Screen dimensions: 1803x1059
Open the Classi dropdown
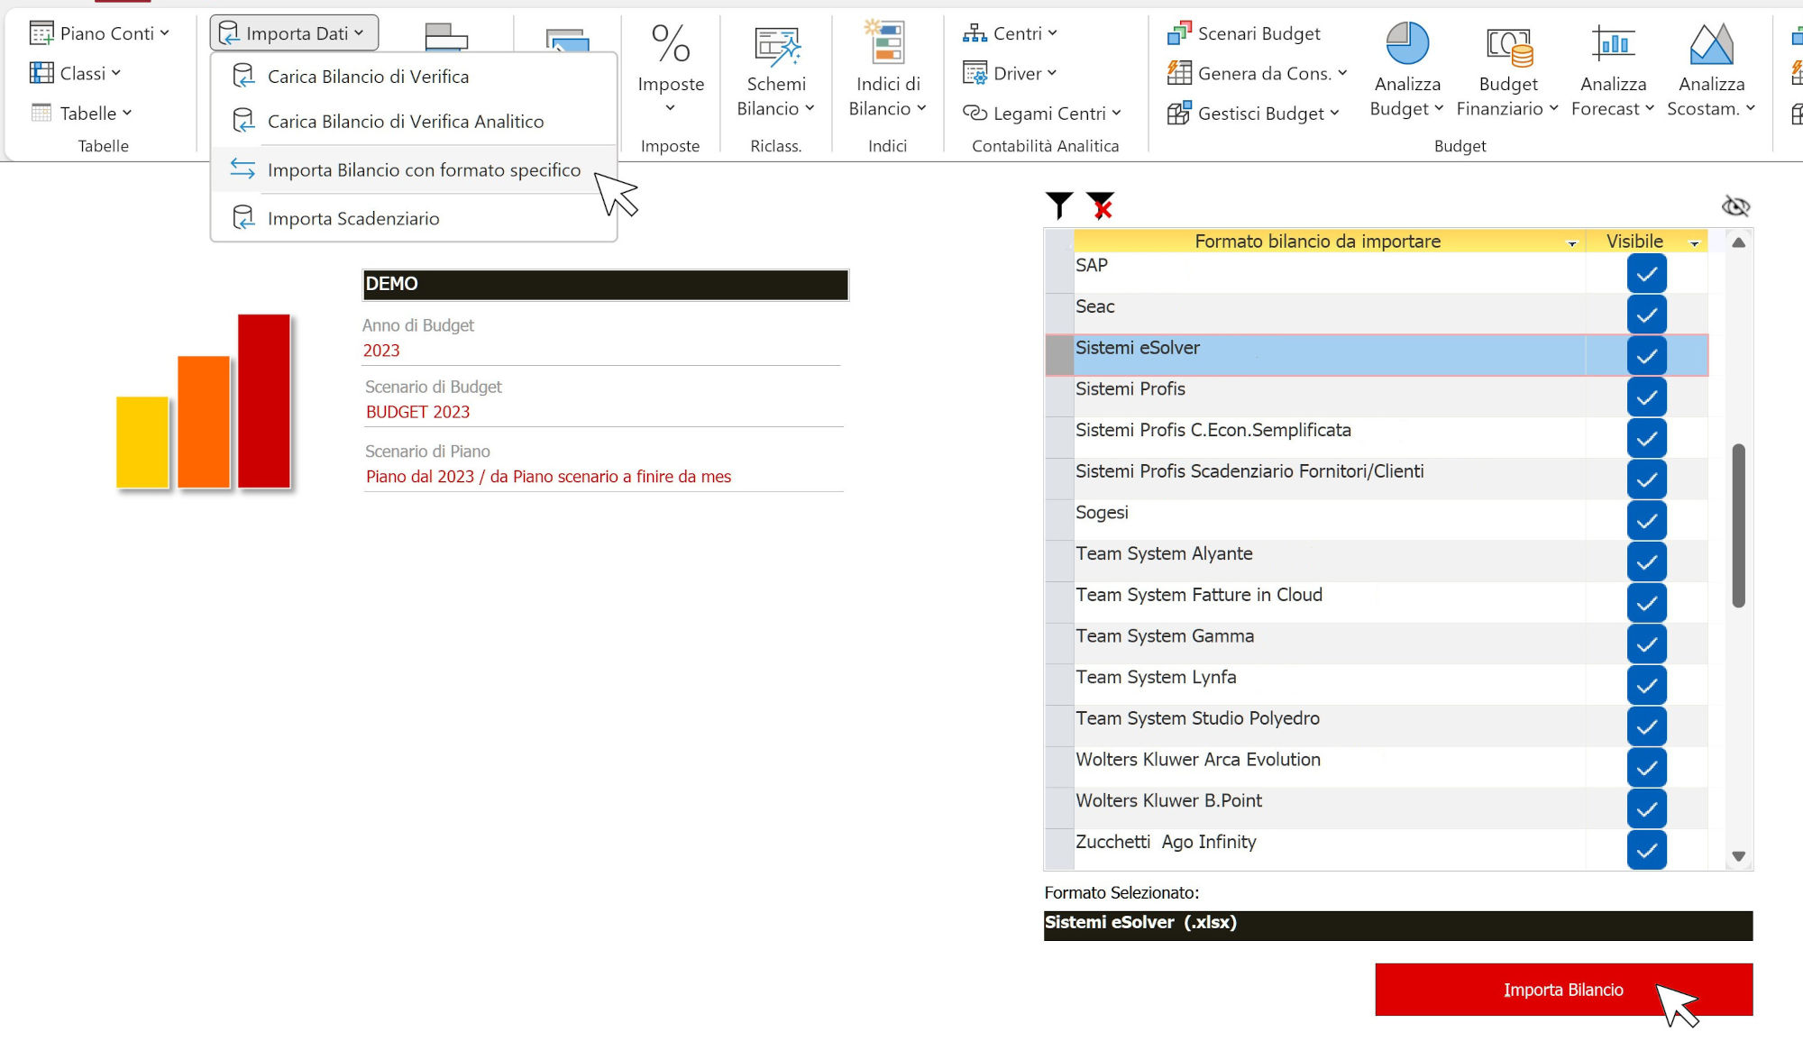click(x=115, y=73)
